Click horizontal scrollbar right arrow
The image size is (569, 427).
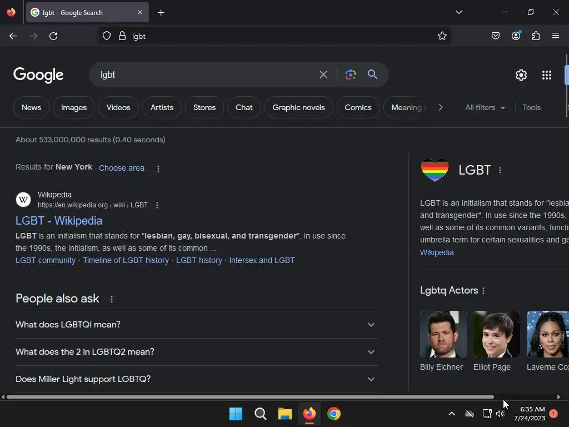[559, 397]
